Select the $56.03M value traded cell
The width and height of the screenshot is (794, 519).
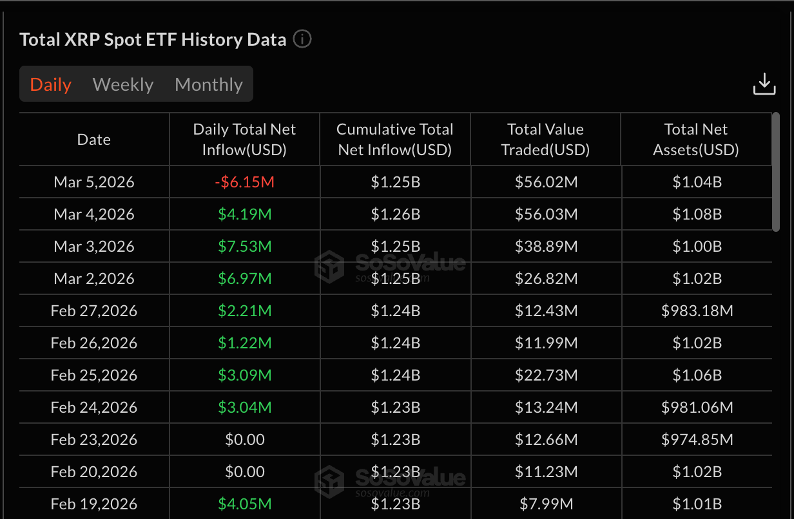click(x=546, y=214)
